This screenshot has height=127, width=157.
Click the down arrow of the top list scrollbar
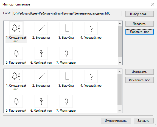click(x=120, y=63)
